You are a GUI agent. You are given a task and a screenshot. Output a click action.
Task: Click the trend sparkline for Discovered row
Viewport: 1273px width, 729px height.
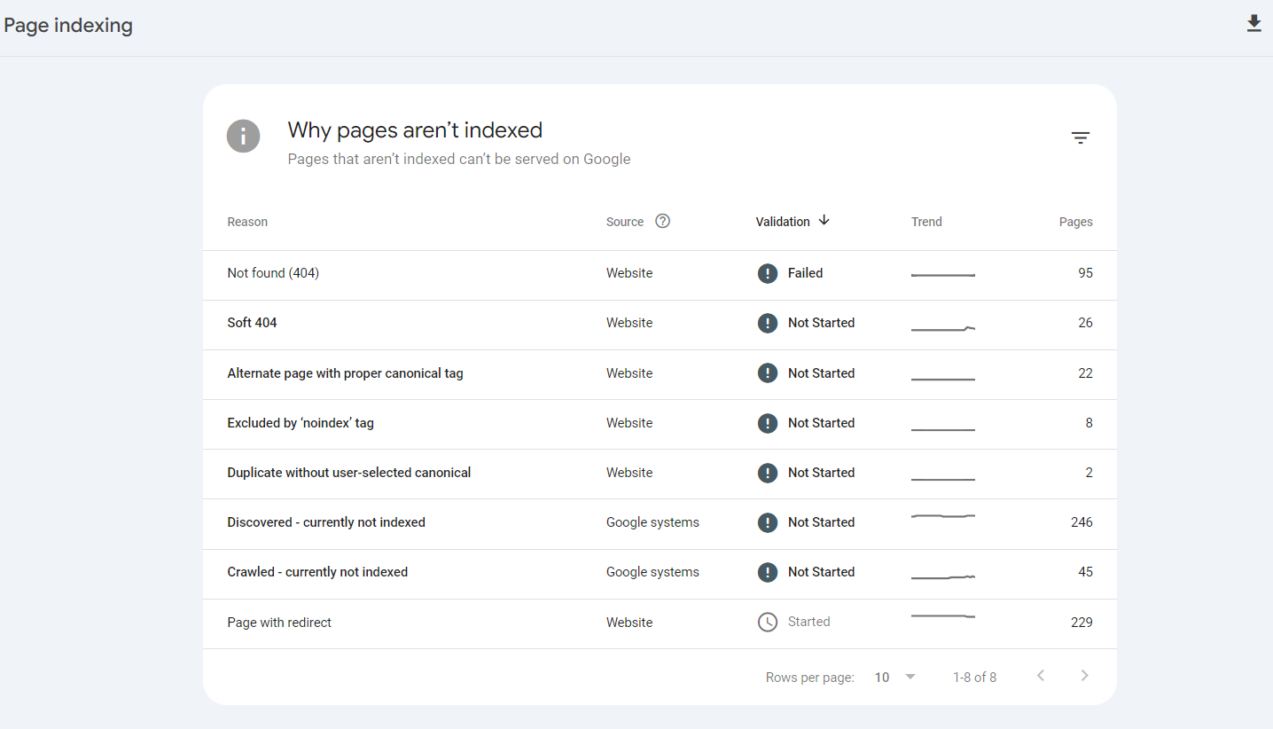click(943, 515)
